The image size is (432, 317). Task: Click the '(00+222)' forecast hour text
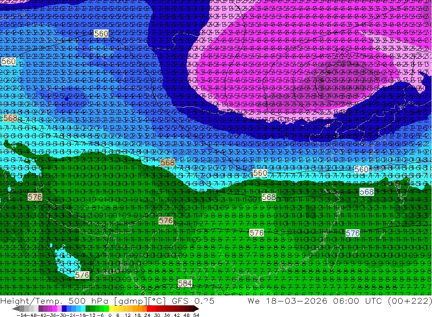[x=410, y=301]
